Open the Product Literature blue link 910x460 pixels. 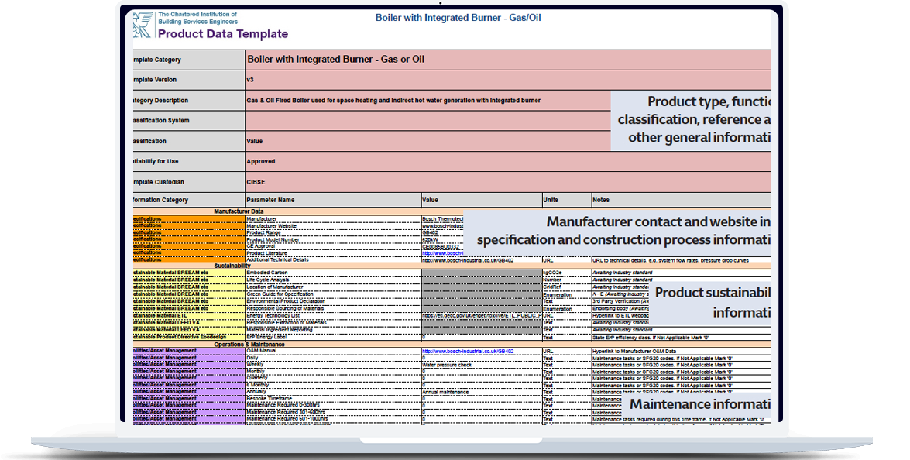(x=442, y=253)
